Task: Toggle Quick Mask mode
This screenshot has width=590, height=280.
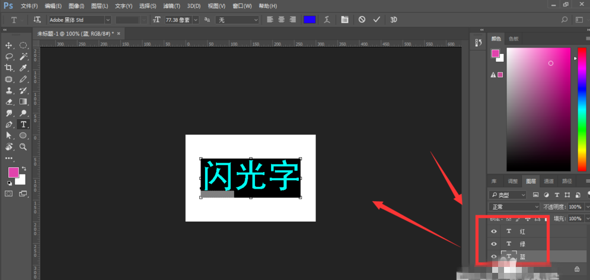Action: pos(9,193)
